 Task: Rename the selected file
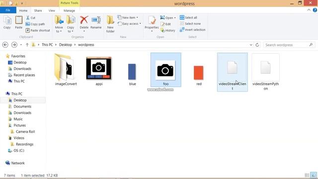coord(96,22)
